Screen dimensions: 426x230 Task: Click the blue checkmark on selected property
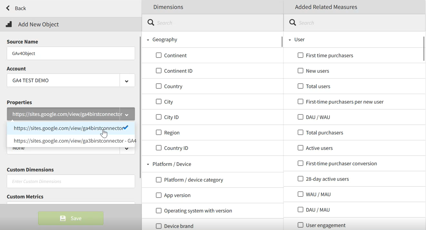[x=126, y=128]
